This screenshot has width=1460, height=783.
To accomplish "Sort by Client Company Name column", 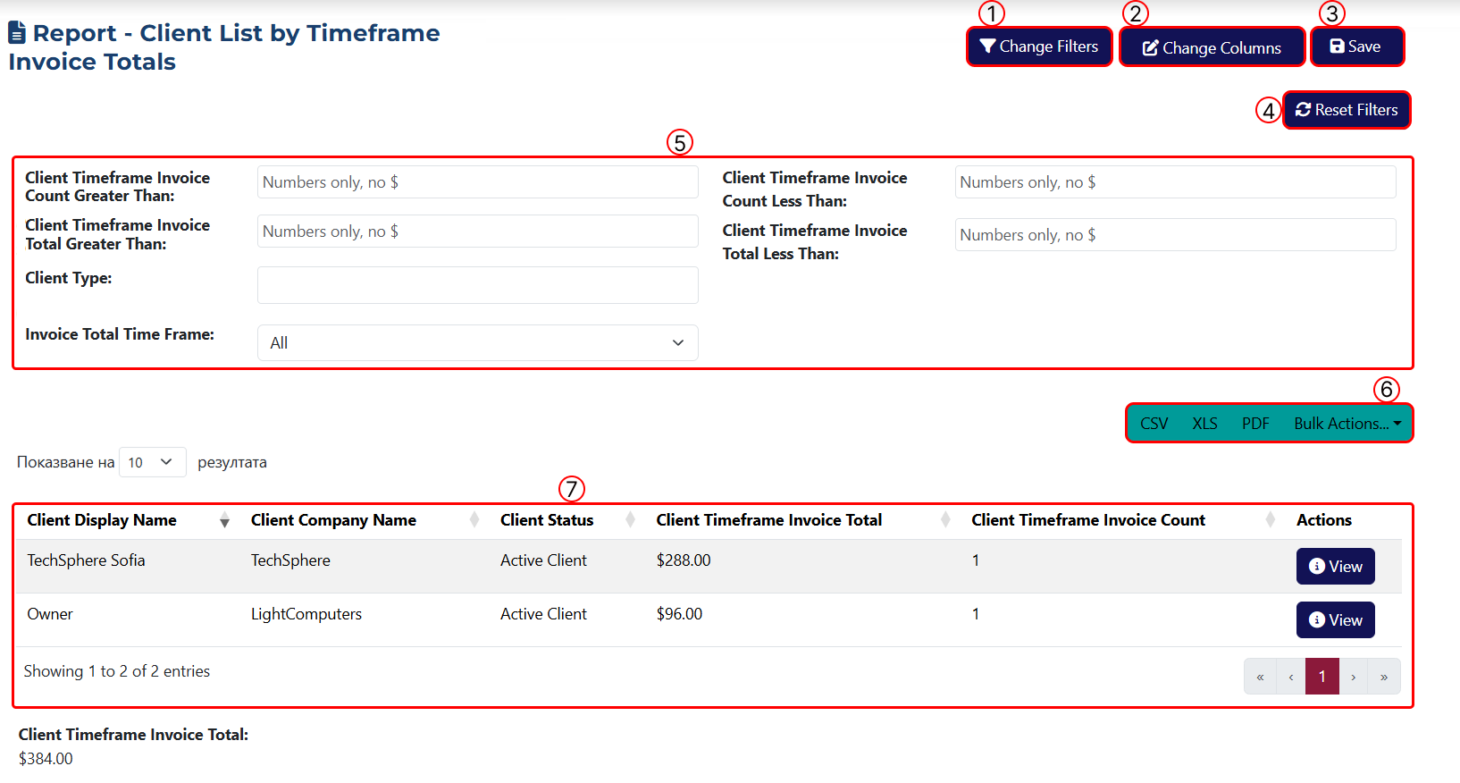I will tap(365, 520).
